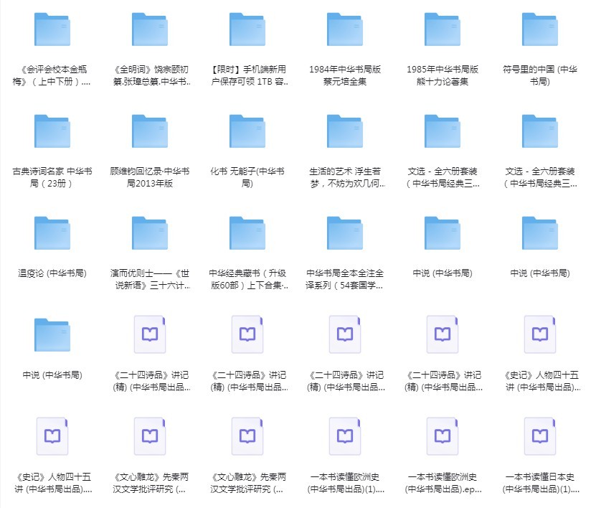Viewport: 596px width, 508px height.
Task: Open the 温疫论 (中华书局) folder icon
Action: click(52, 233)
